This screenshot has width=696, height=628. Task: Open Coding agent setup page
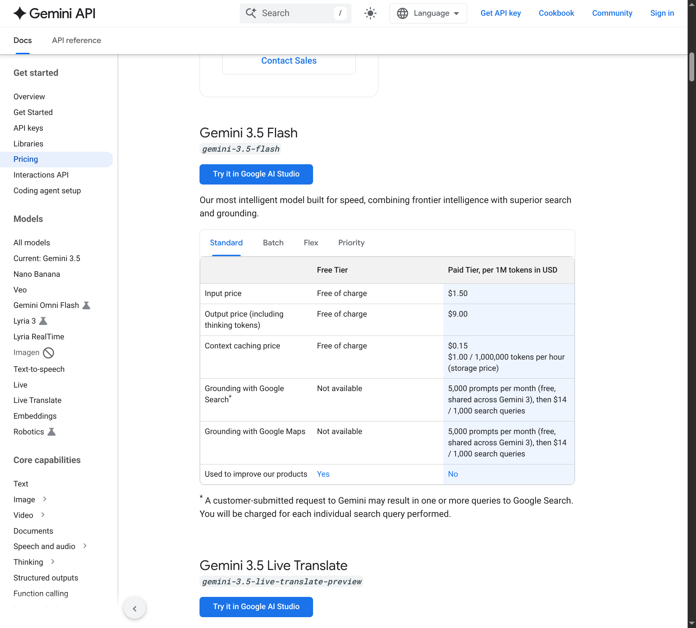[x=47, y=191]
